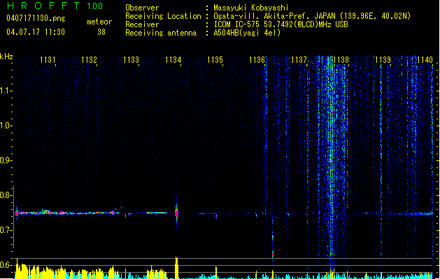This screenshot has height=279, width=440.
Task: Click the meteor label
Action: (x=99, y=22)
